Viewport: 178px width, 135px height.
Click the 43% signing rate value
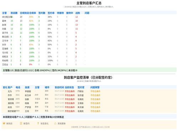[x=50, y=41]
